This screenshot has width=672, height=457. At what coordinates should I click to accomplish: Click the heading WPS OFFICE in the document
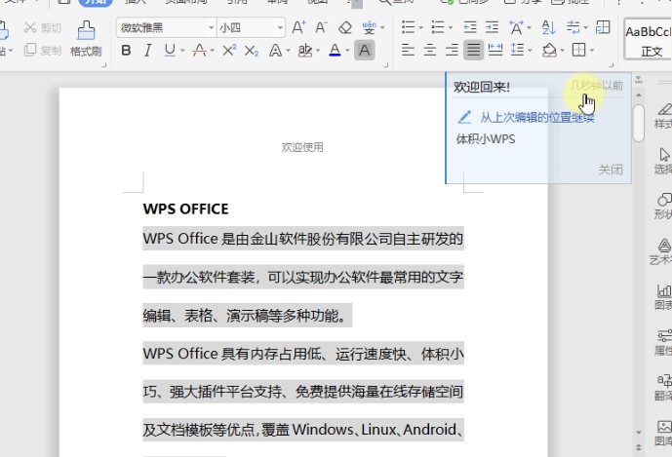coord(185,209)
